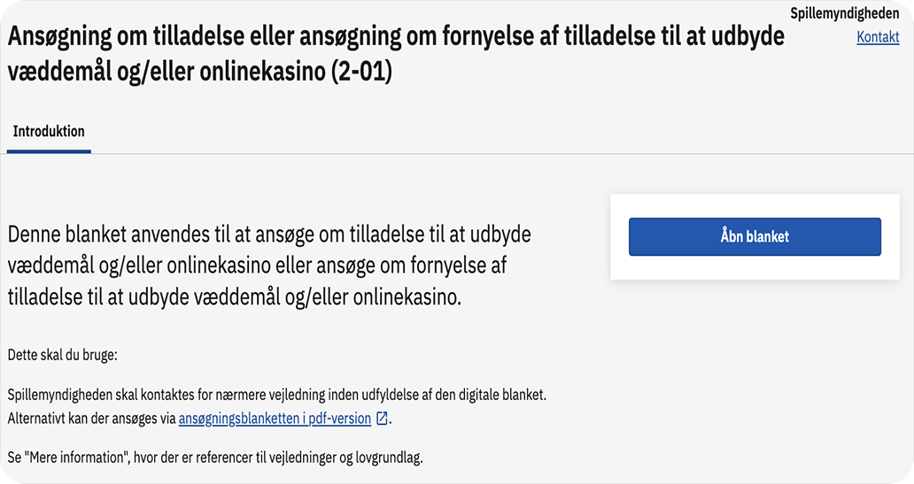Viewport: 914px width, 484px height.
Task: Click the Åbn blanket button
Action: 755,236
